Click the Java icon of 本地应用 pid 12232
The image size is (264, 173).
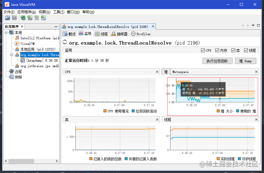[x=17, y=49]
